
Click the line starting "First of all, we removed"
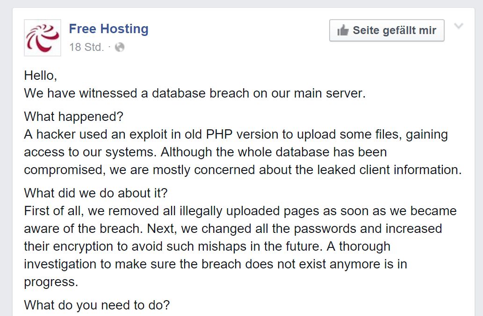click(240, 211)
